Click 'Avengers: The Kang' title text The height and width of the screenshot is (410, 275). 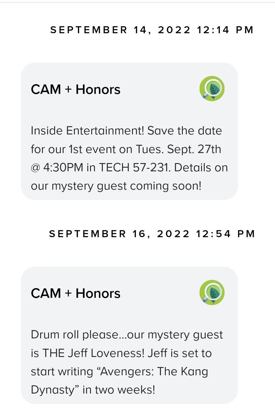tap(154, 372)
